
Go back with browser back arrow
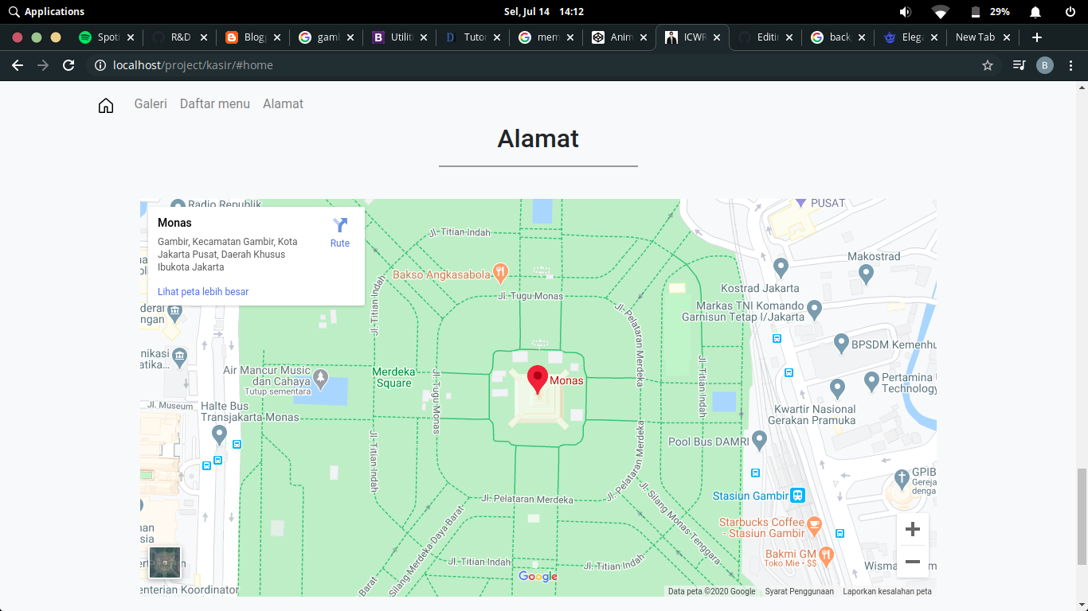[18, 65]
